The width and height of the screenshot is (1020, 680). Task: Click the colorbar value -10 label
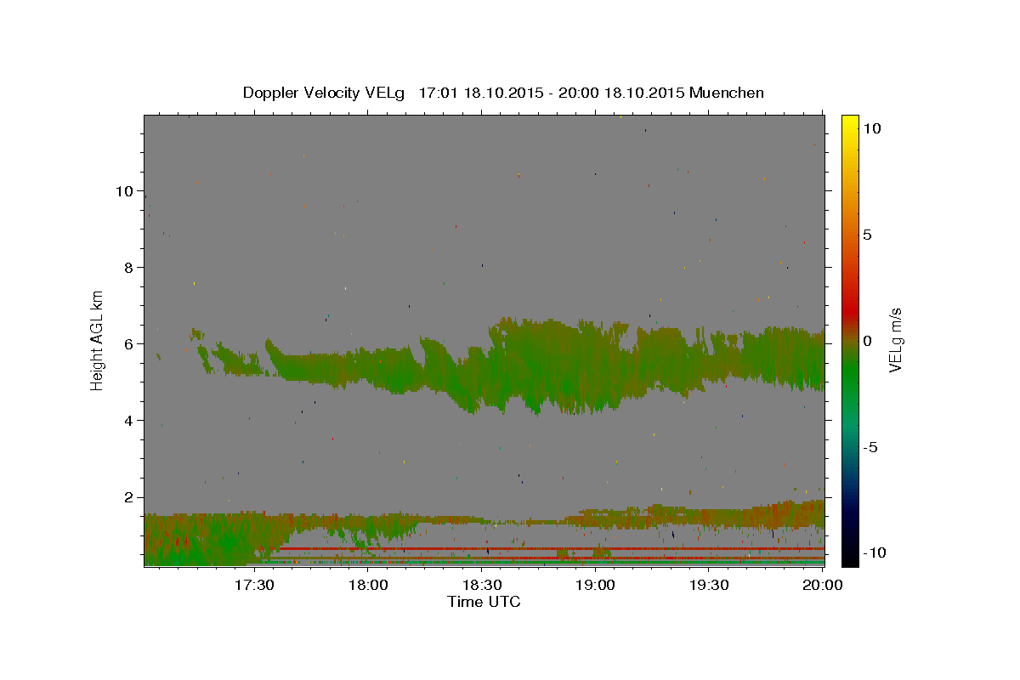(x=875, y=552)
